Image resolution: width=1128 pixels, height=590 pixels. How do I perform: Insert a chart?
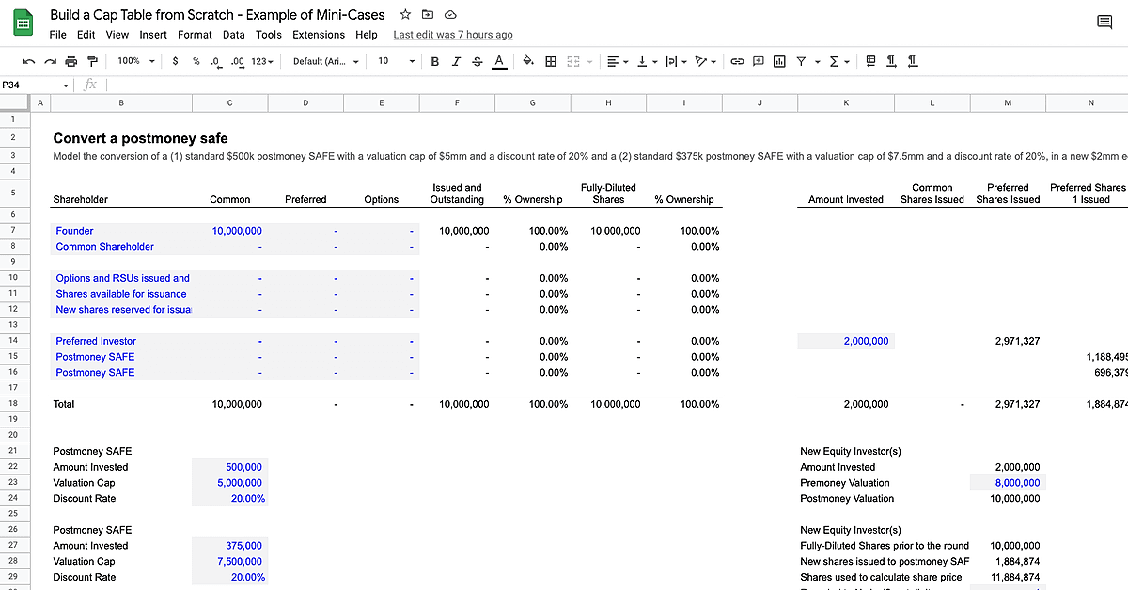779,61
